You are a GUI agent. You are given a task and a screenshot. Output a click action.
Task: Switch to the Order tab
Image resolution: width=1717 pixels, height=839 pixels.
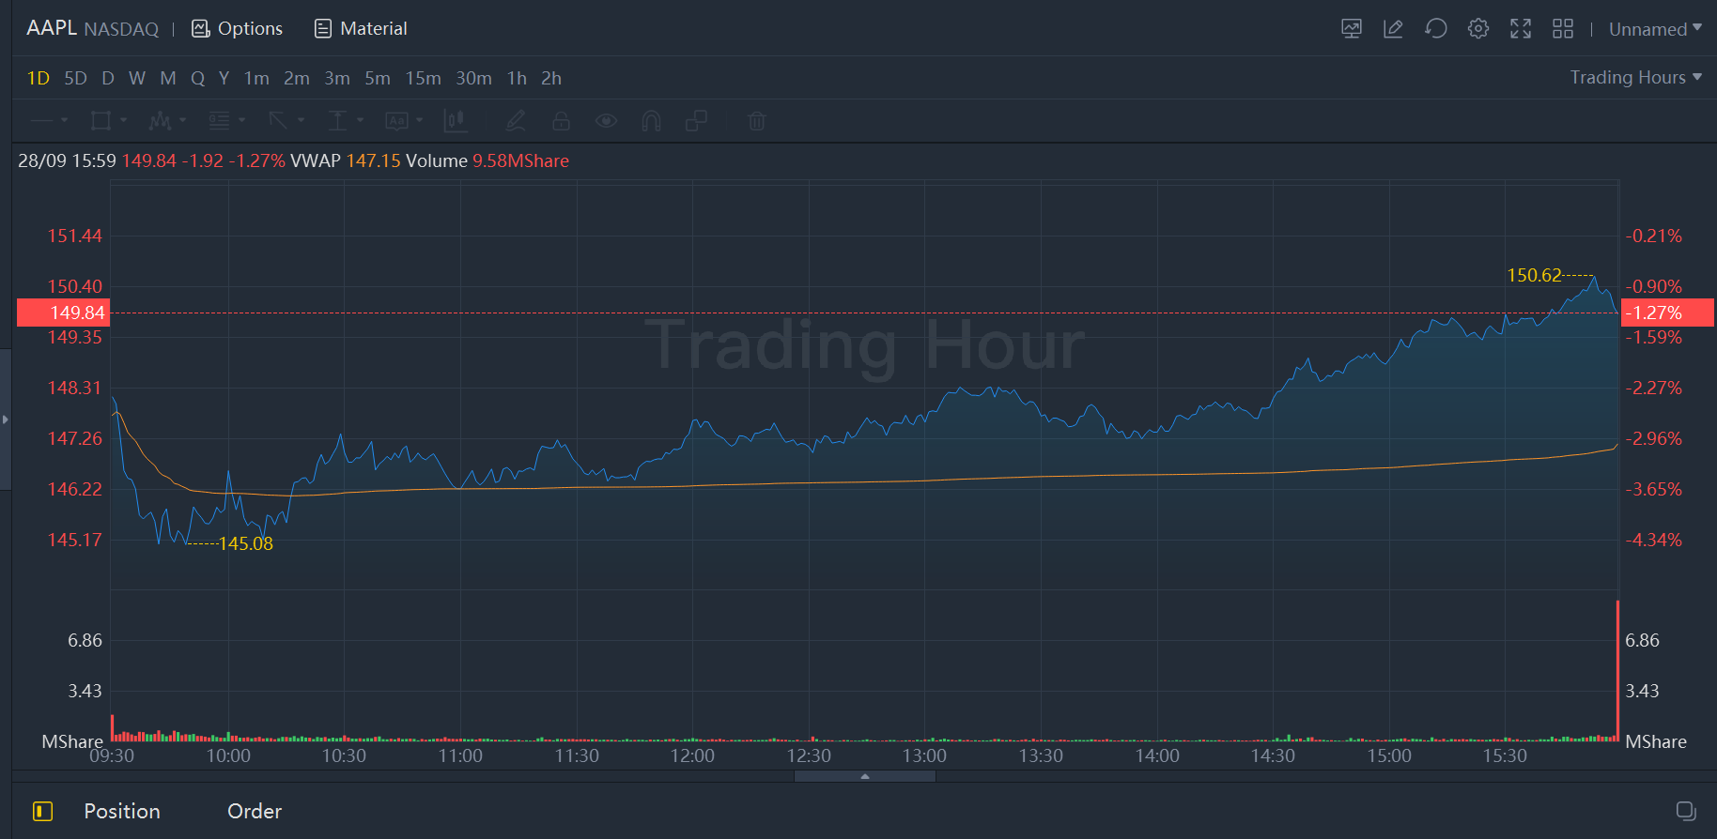coord(254,811)
